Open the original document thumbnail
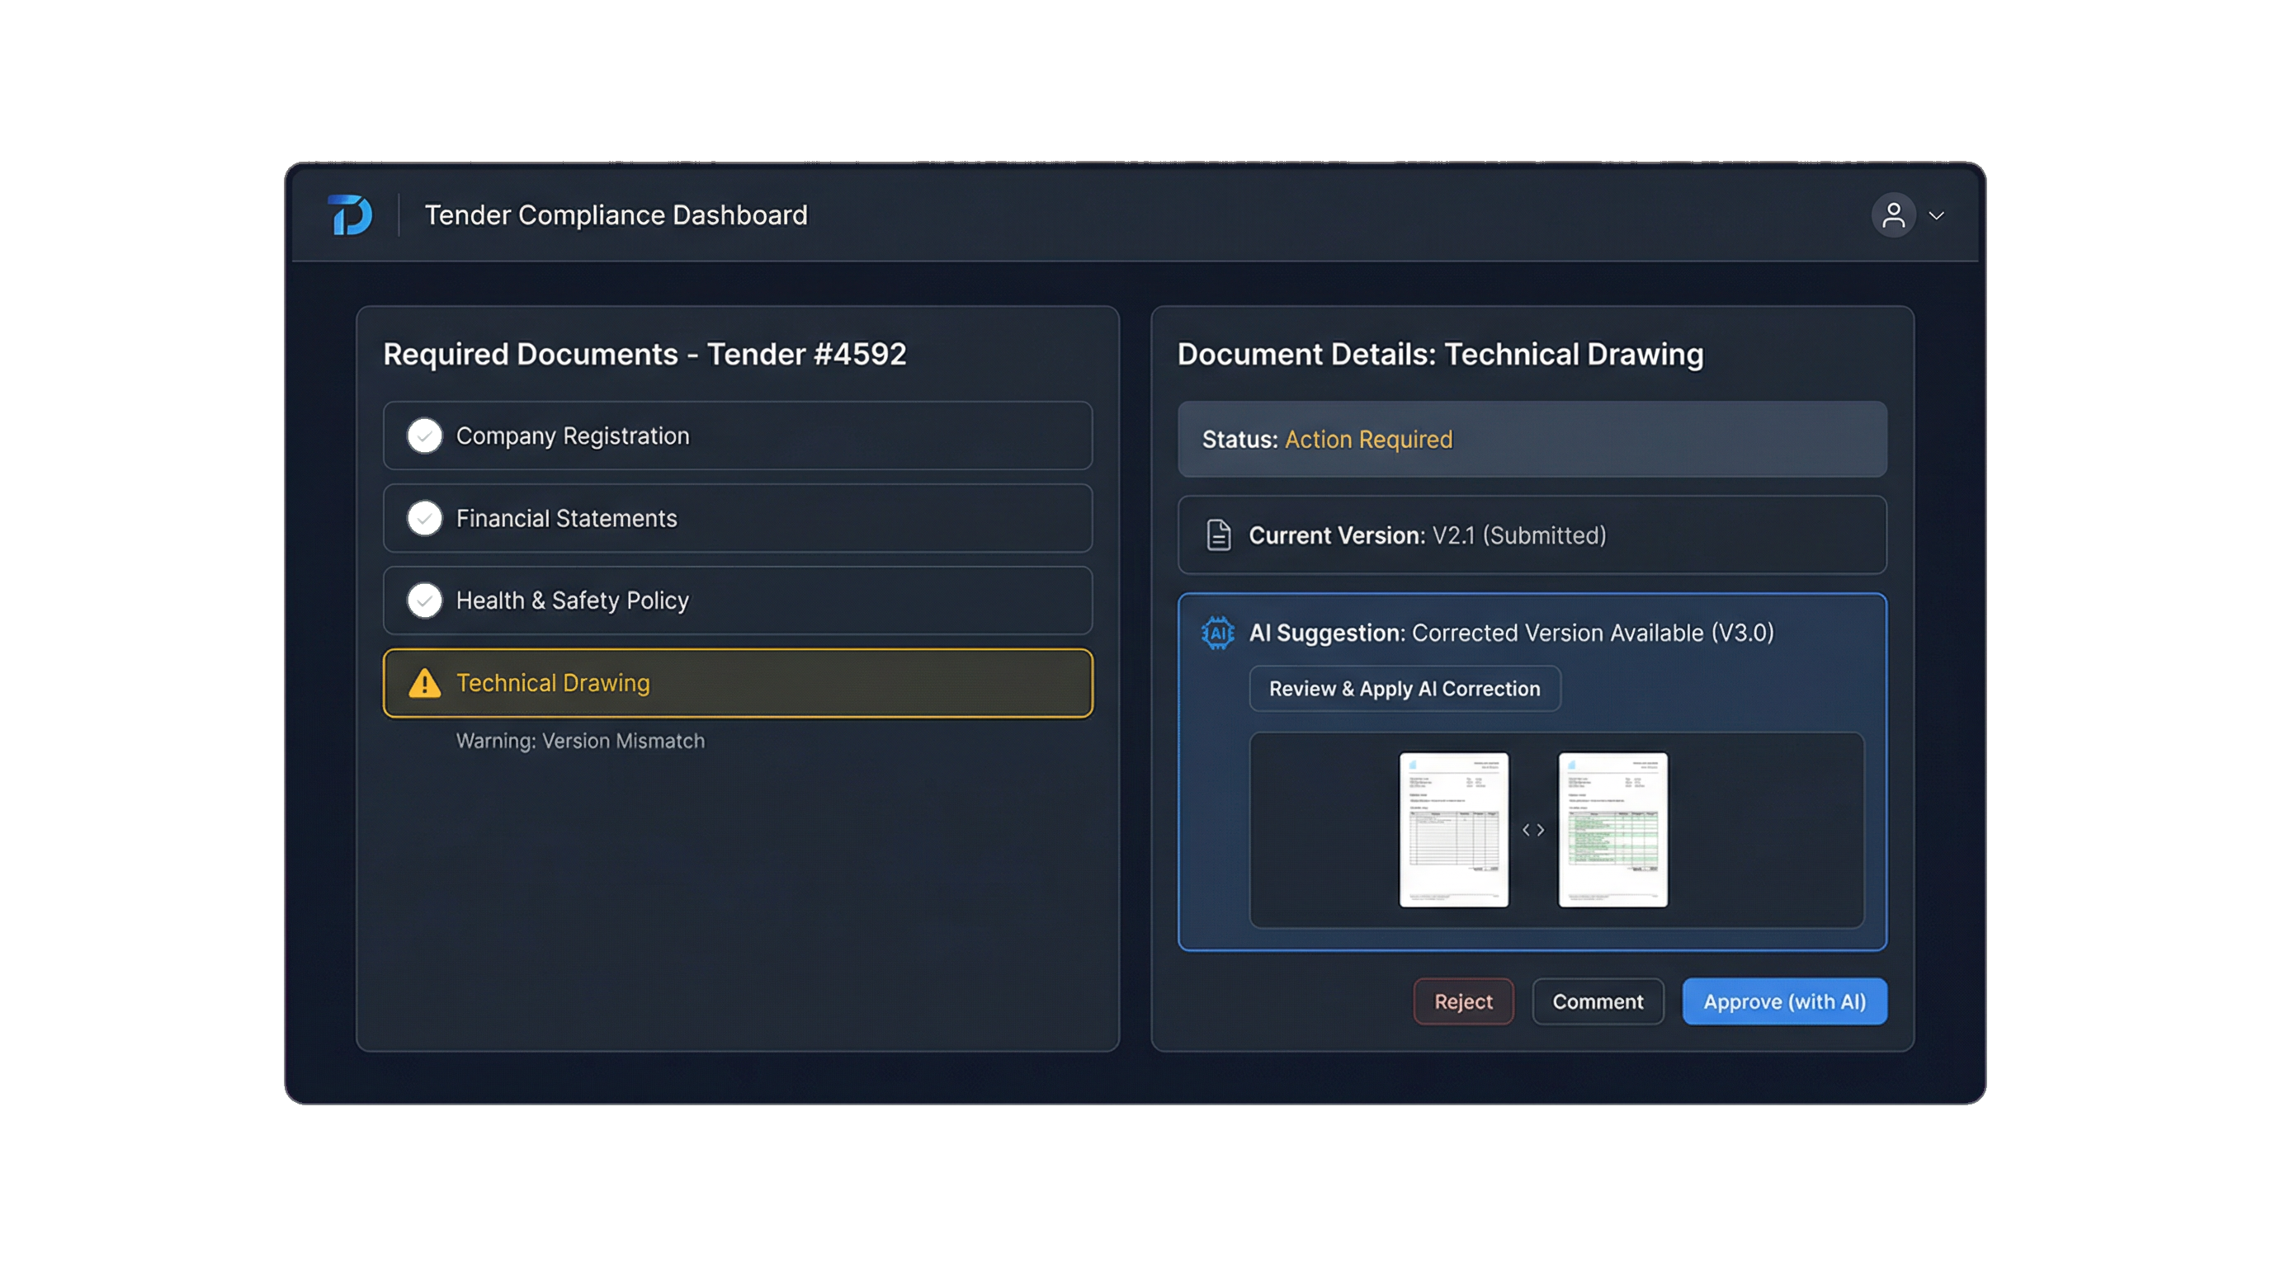Image resolution: width=2271 pixels, height=1267 pixels. click(x=1455, y=829)
